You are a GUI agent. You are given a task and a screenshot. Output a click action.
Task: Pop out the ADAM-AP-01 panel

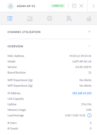pos(74,6)
